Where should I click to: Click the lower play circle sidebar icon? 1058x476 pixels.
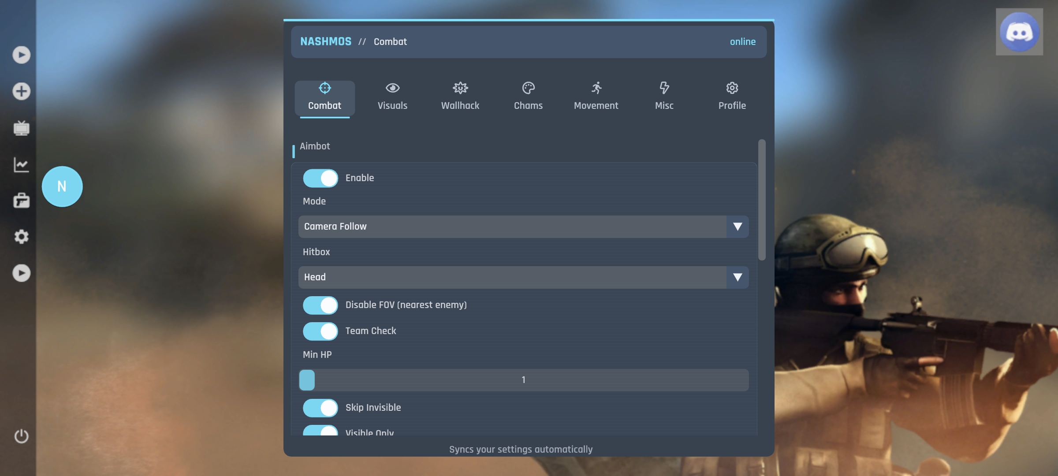[x=21, y=273]
